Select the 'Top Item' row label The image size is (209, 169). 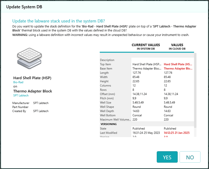click(x=105, y=64)
